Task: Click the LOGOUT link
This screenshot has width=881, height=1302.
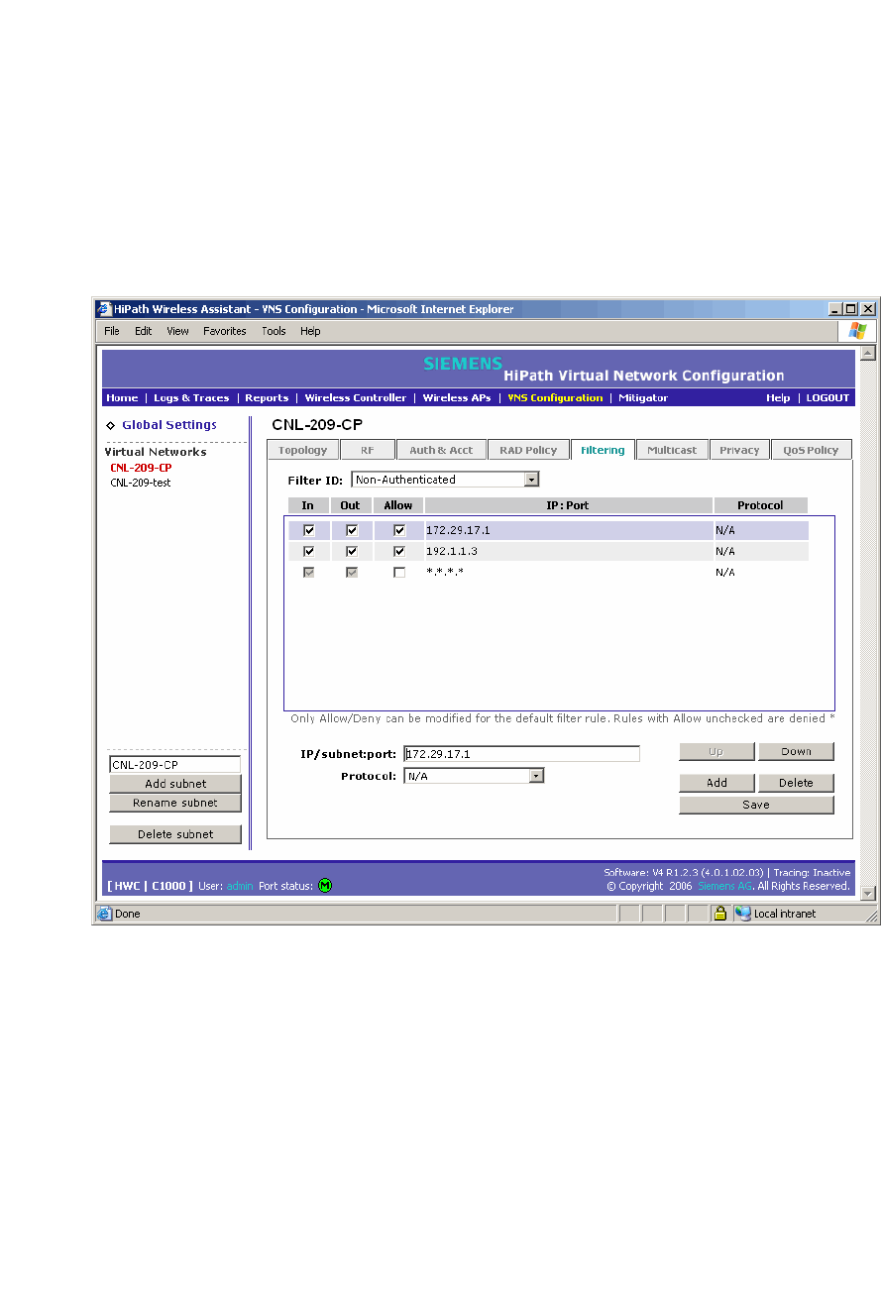Action: click(x=827, y=398)
